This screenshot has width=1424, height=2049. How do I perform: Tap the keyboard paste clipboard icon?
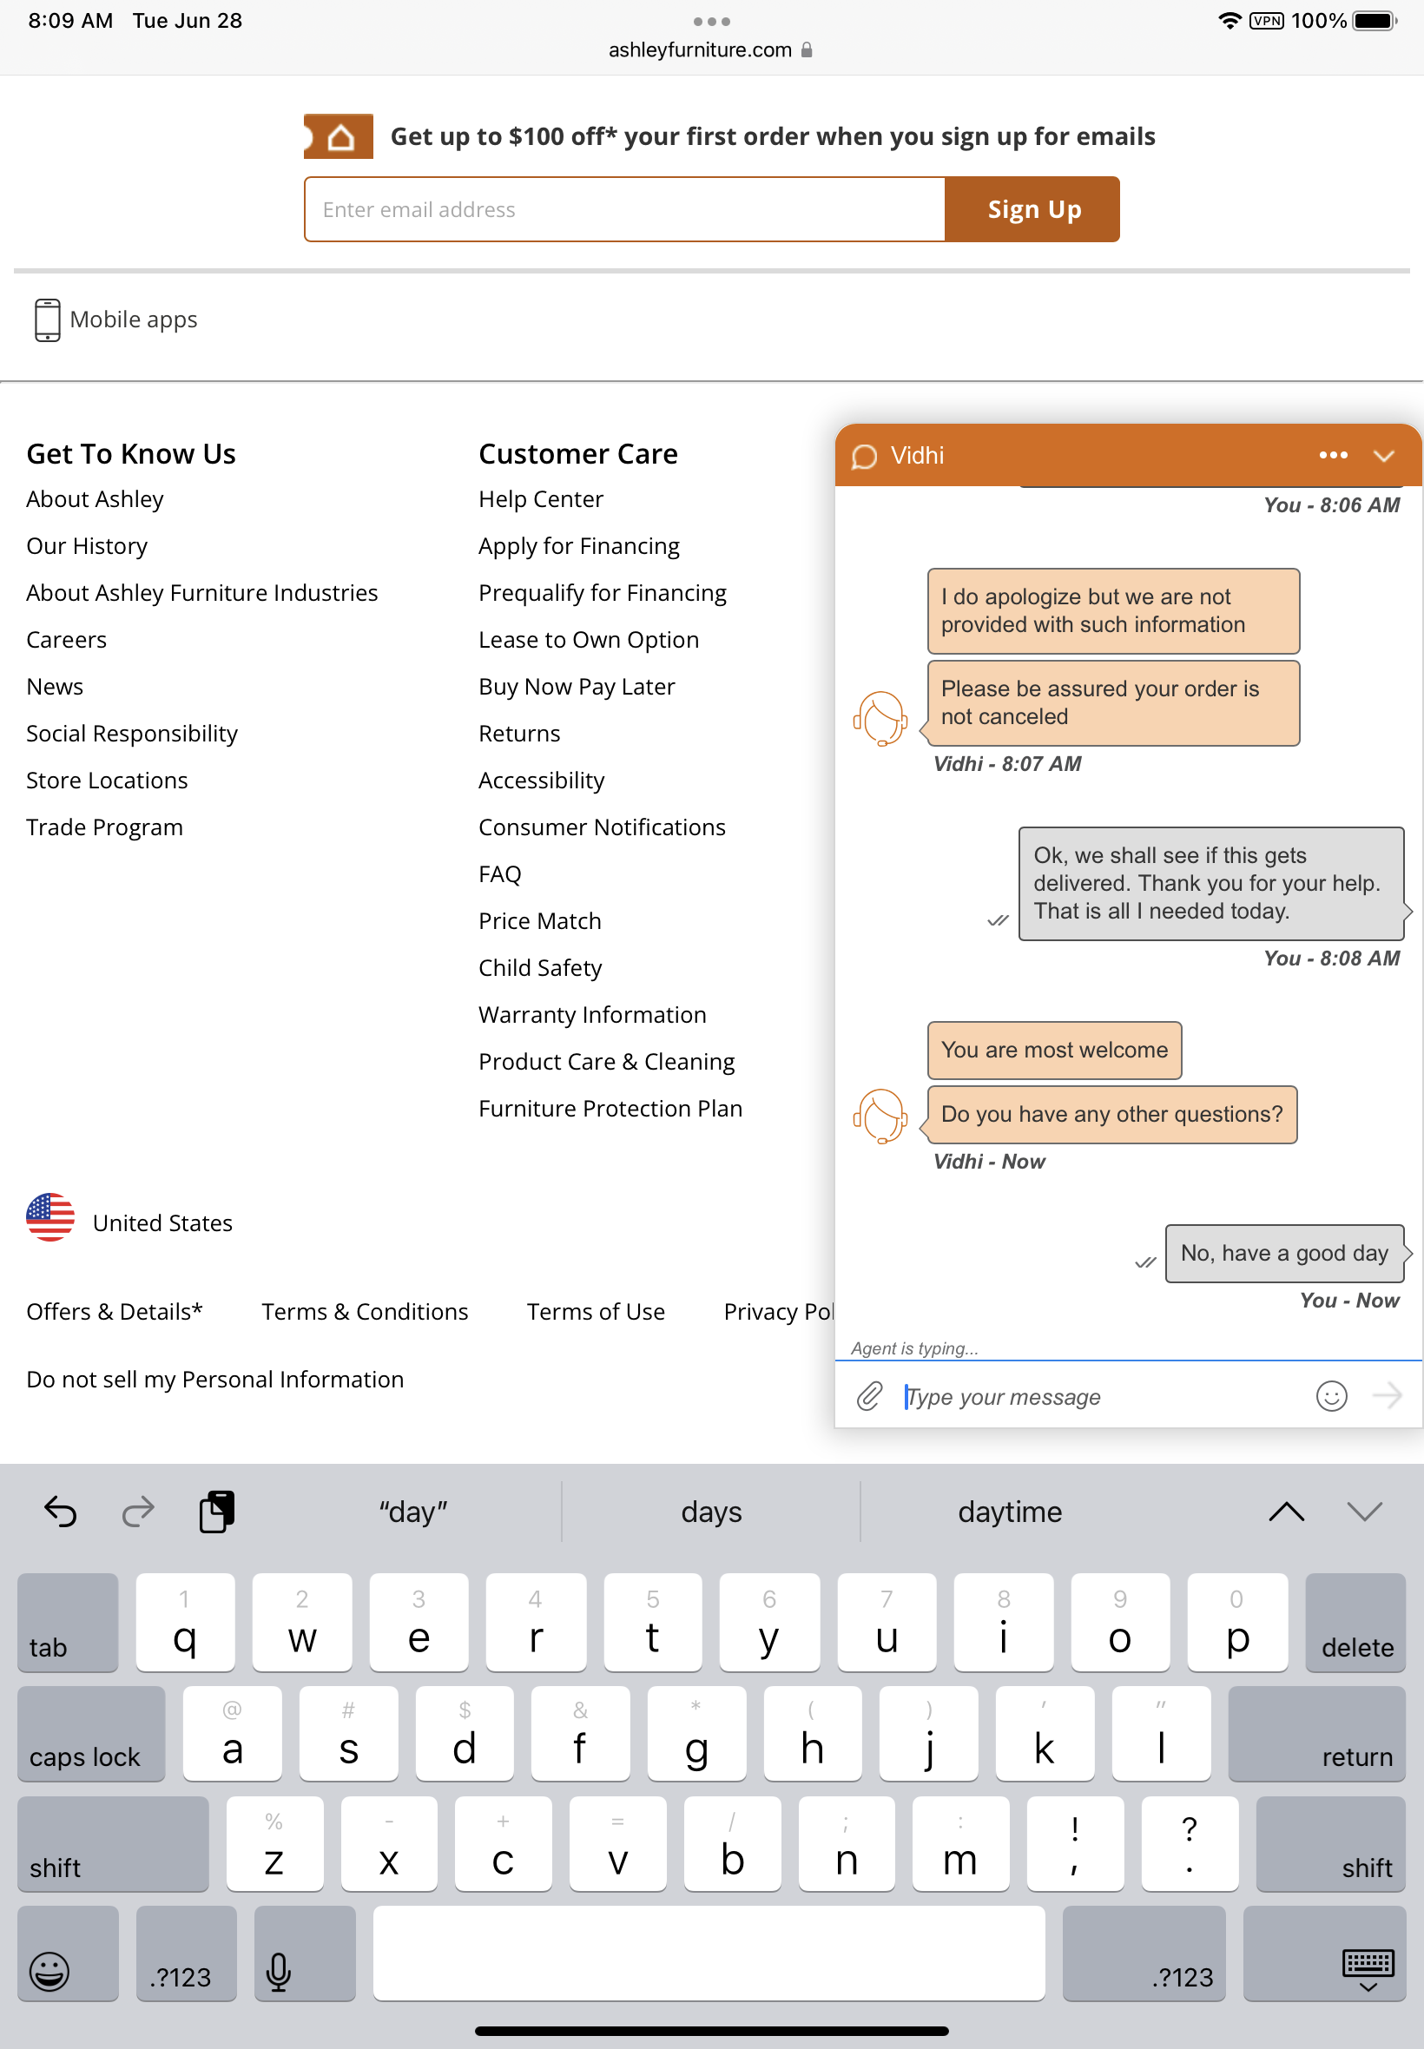point(216,1511)
